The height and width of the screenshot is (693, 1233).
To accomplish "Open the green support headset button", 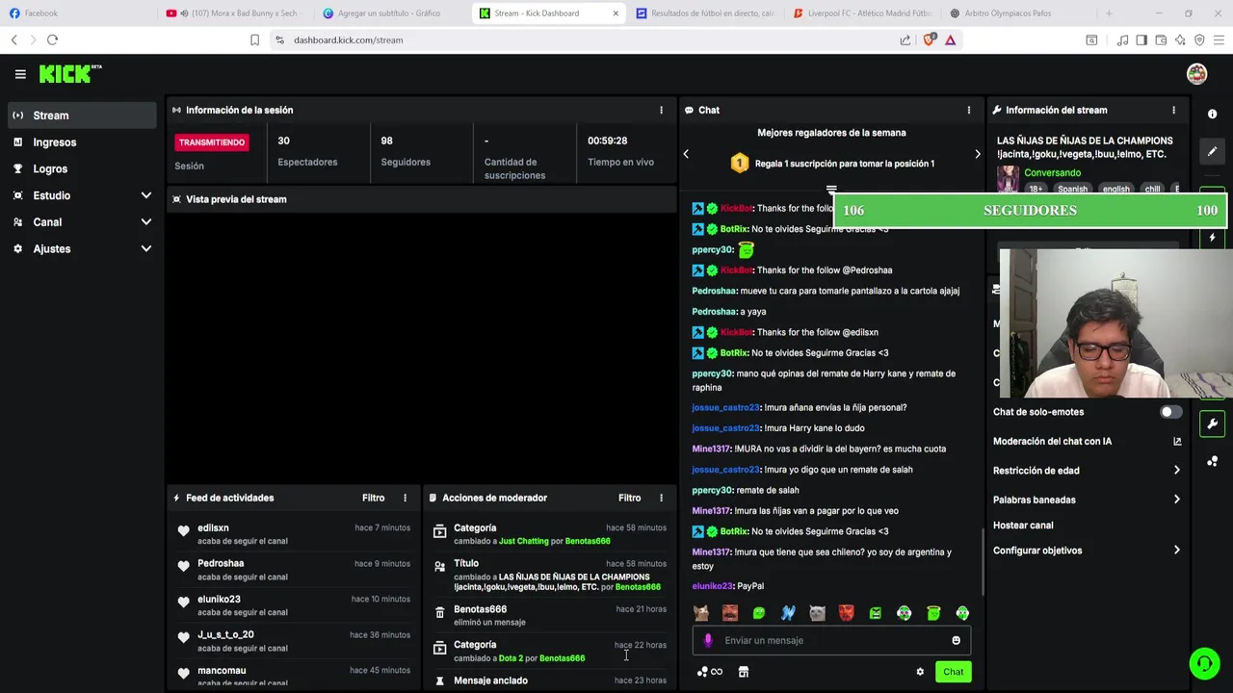I will [x=1203, y=663].
